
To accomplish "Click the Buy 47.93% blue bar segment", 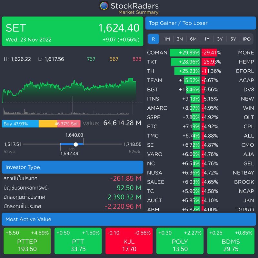I will (x=20, y=124).
